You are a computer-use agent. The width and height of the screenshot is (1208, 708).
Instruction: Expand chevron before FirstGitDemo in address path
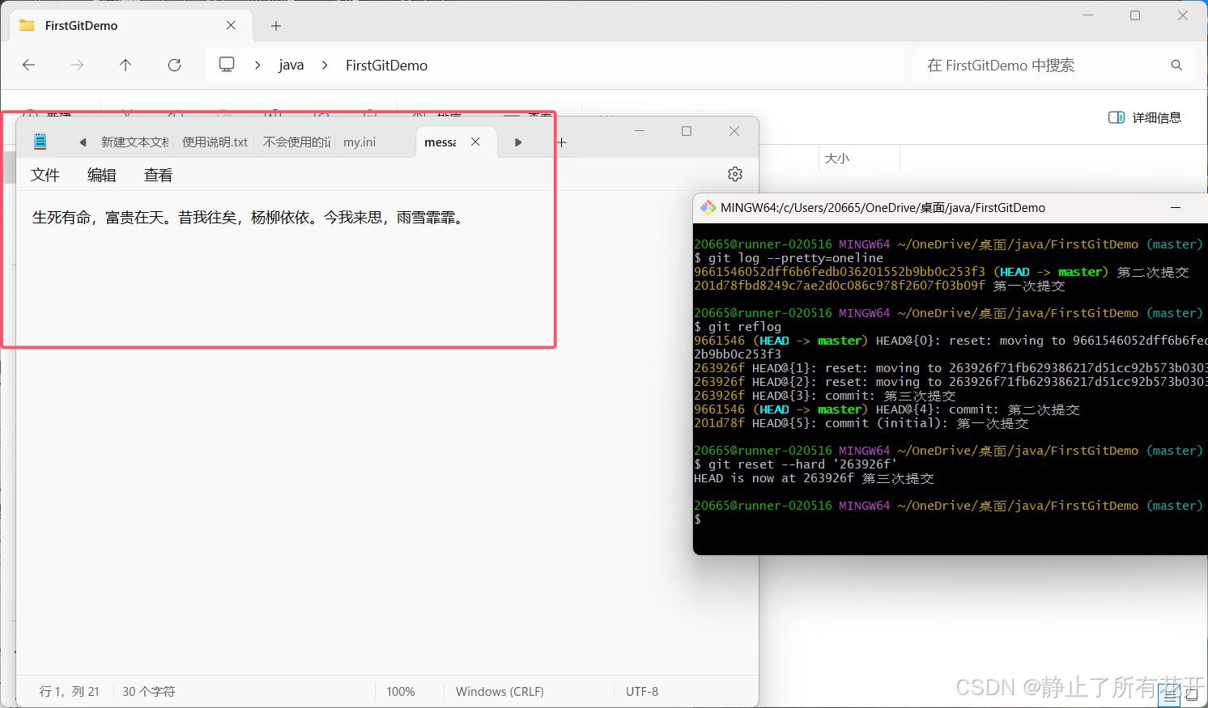[x=325, y=65]
